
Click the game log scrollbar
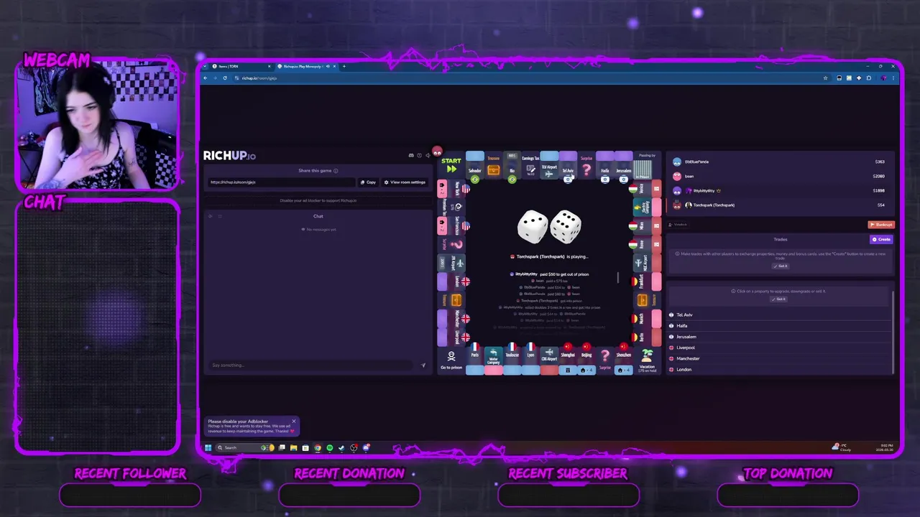coord(617,277)
